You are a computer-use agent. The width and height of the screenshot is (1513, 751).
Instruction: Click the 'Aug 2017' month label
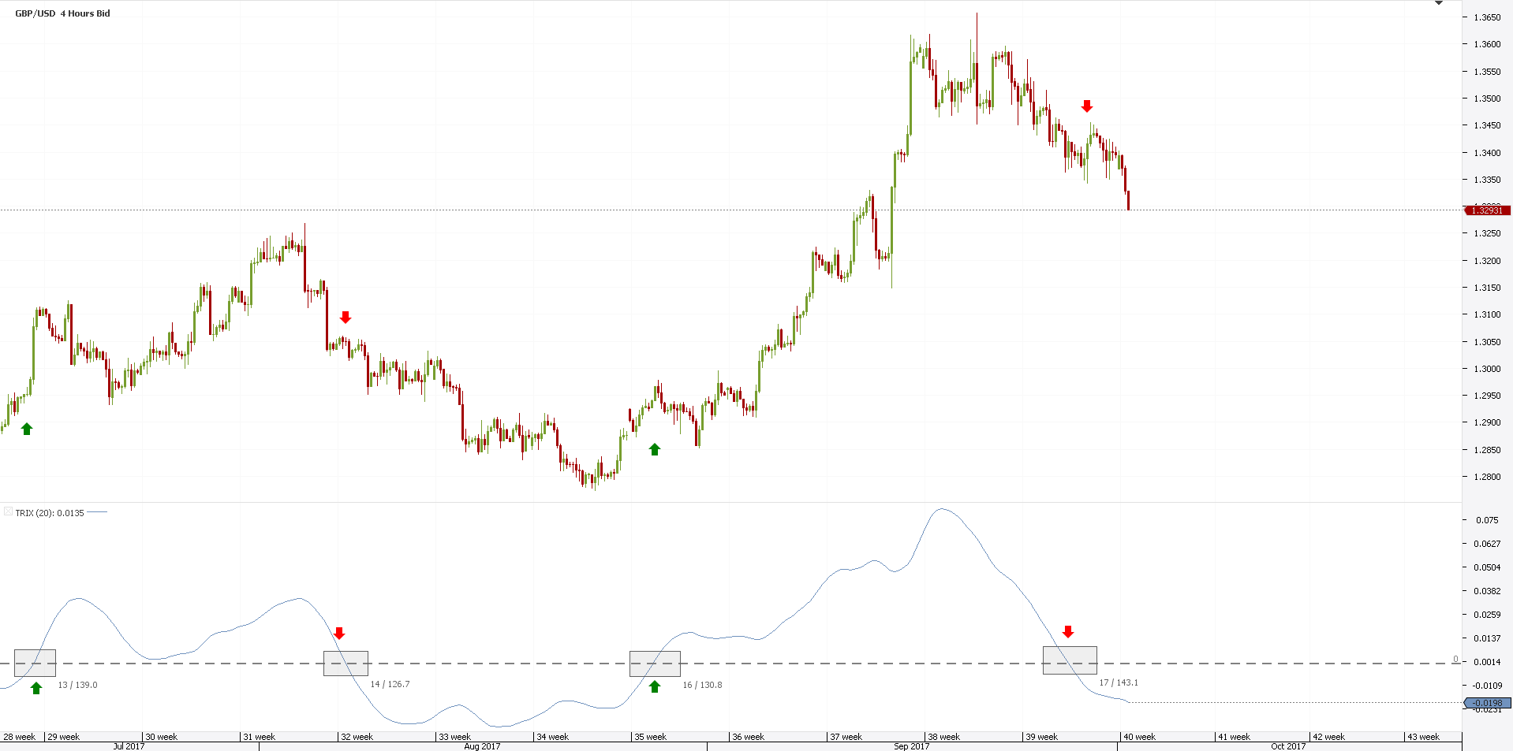482,746
